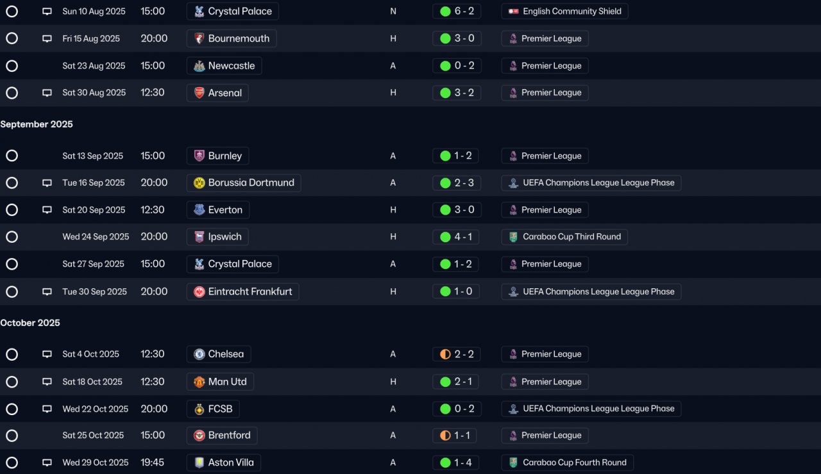
Task: Open the Carabao Cup Fourth Round competition
Action: 568,462
